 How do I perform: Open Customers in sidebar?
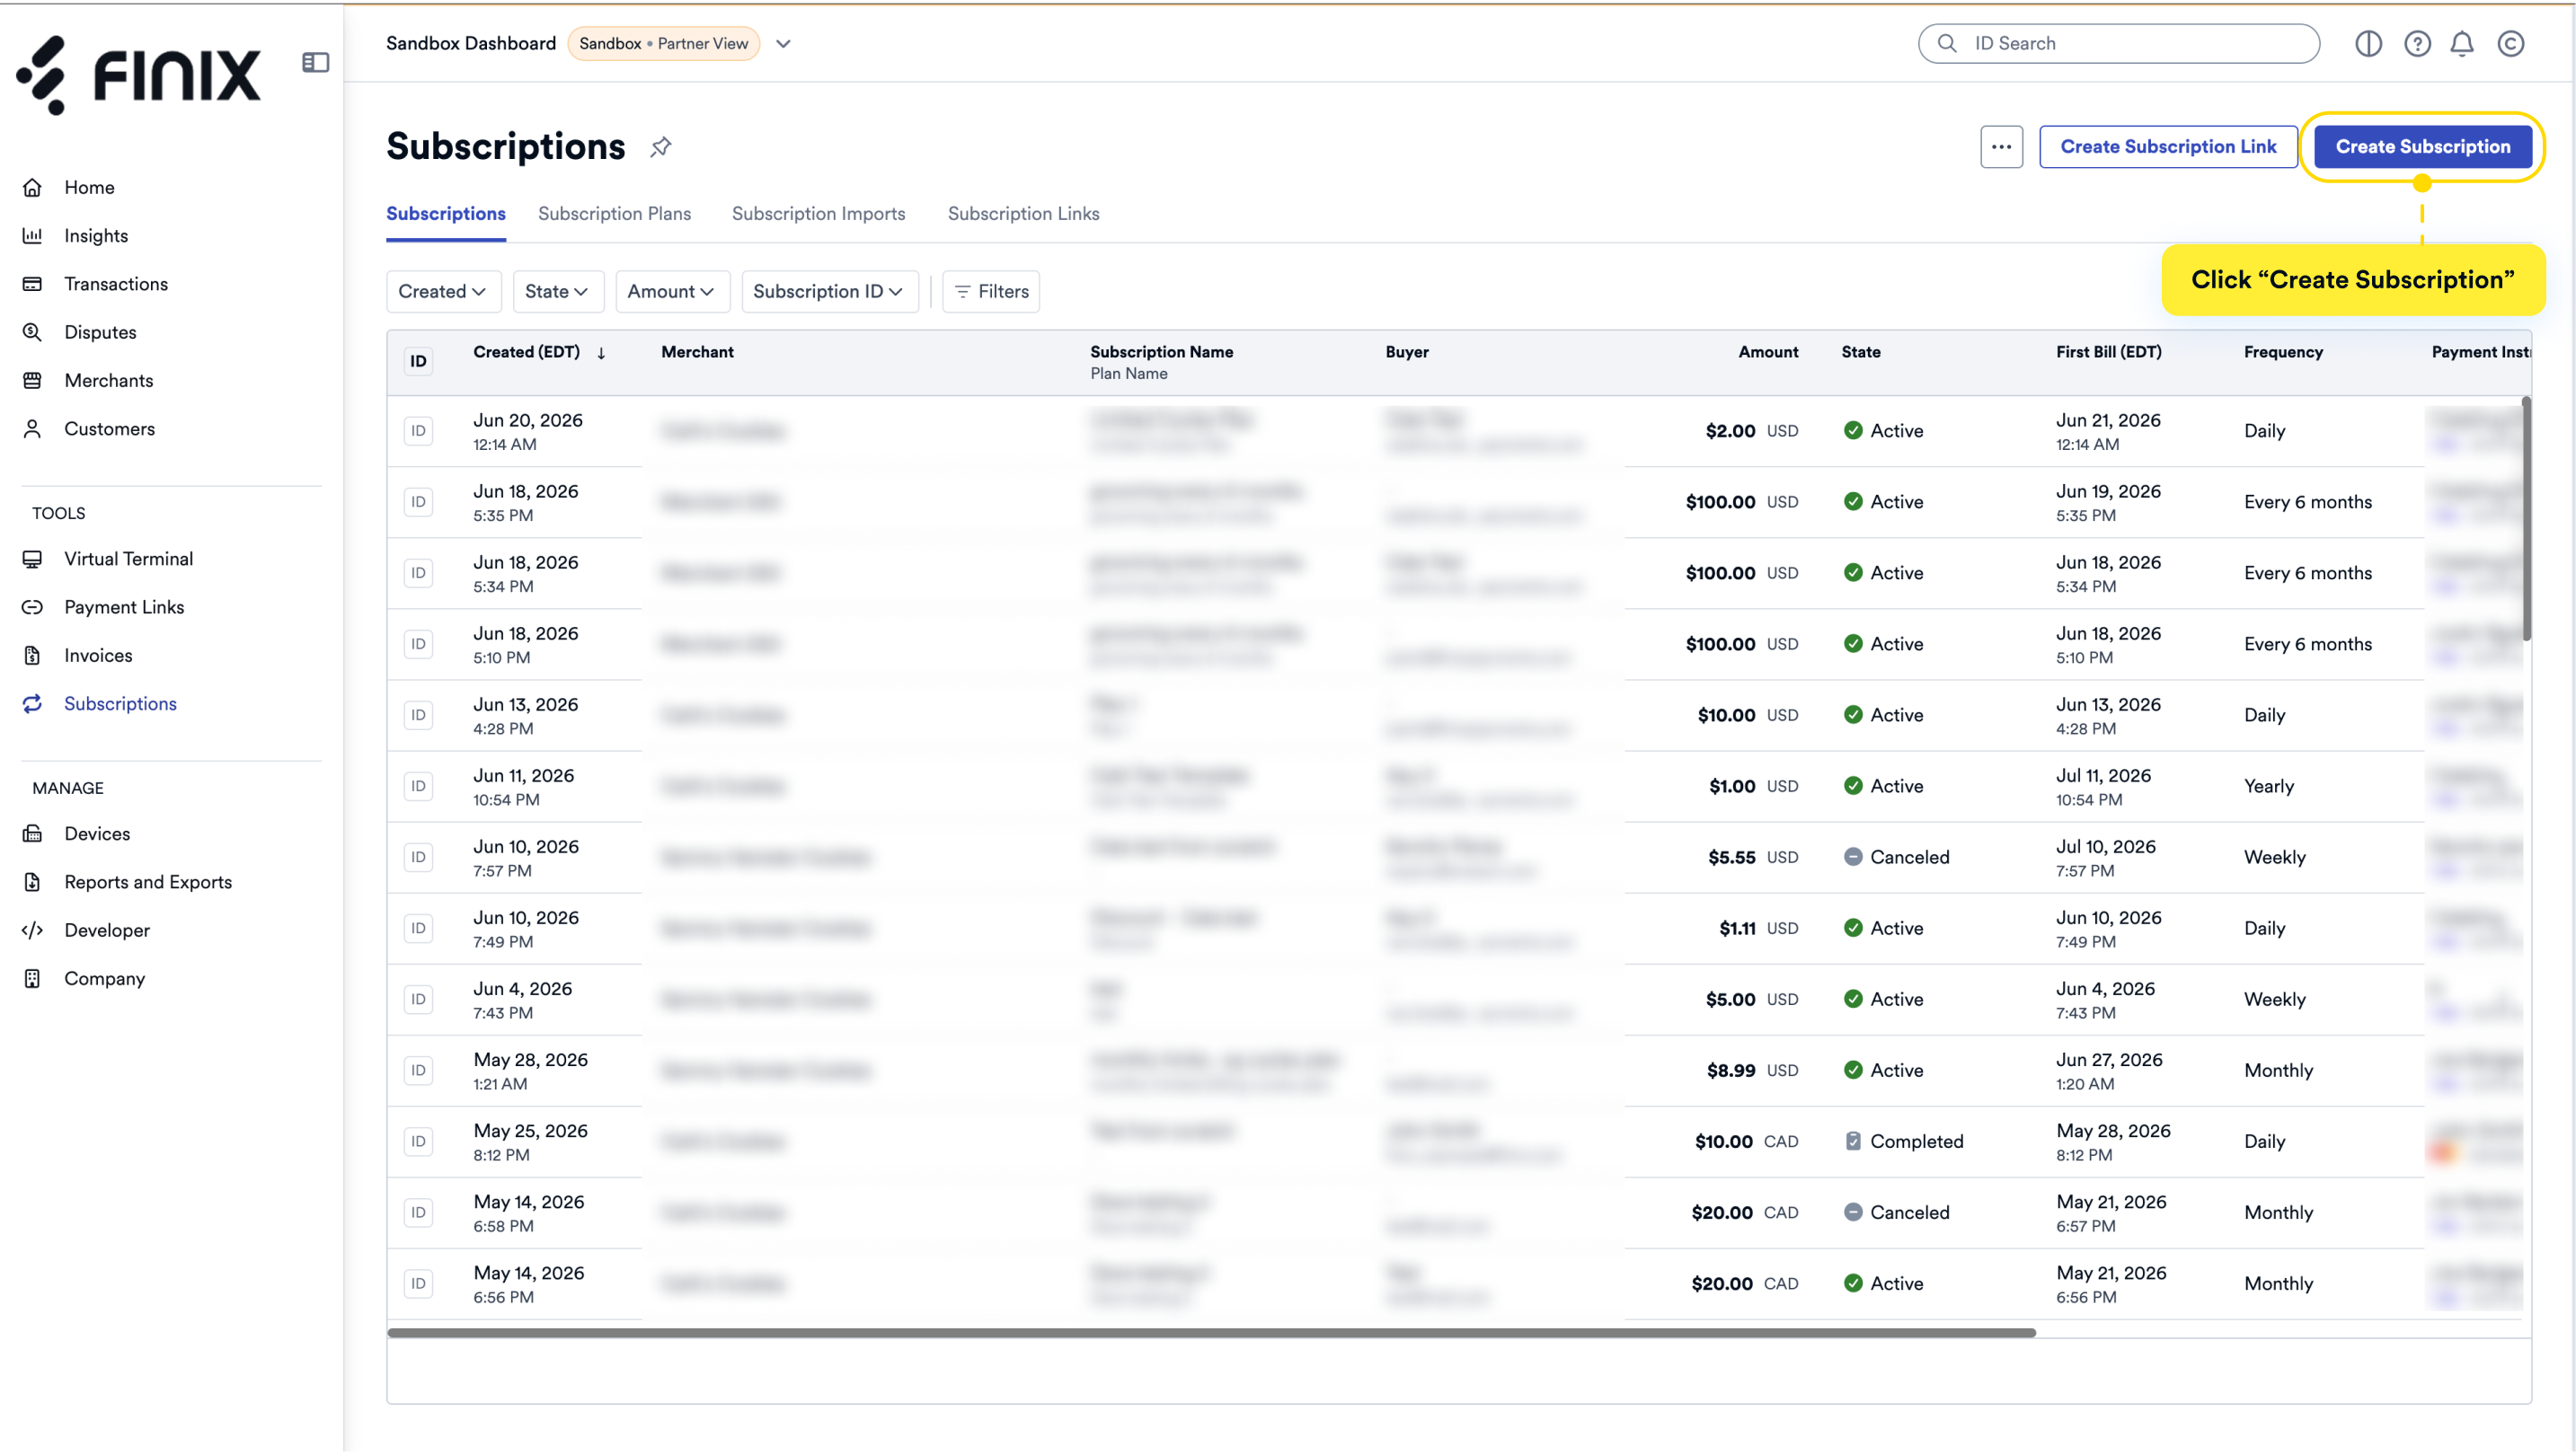pyautogui.click(x=109, y=428)
